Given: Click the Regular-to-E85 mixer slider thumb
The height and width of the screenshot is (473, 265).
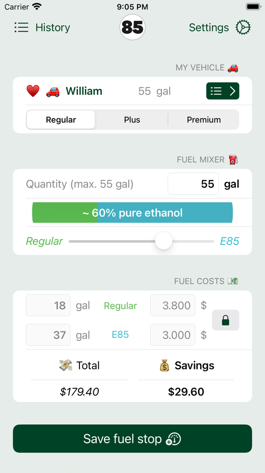Looking at the screenshot, I should pos(164,241).
